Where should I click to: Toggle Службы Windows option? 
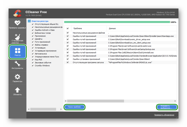click(x=33, y=66)
